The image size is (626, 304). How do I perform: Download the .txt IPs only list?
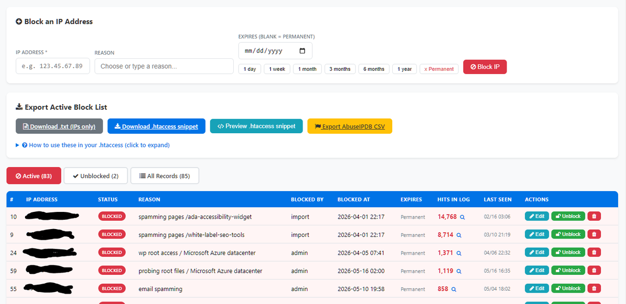59,126
